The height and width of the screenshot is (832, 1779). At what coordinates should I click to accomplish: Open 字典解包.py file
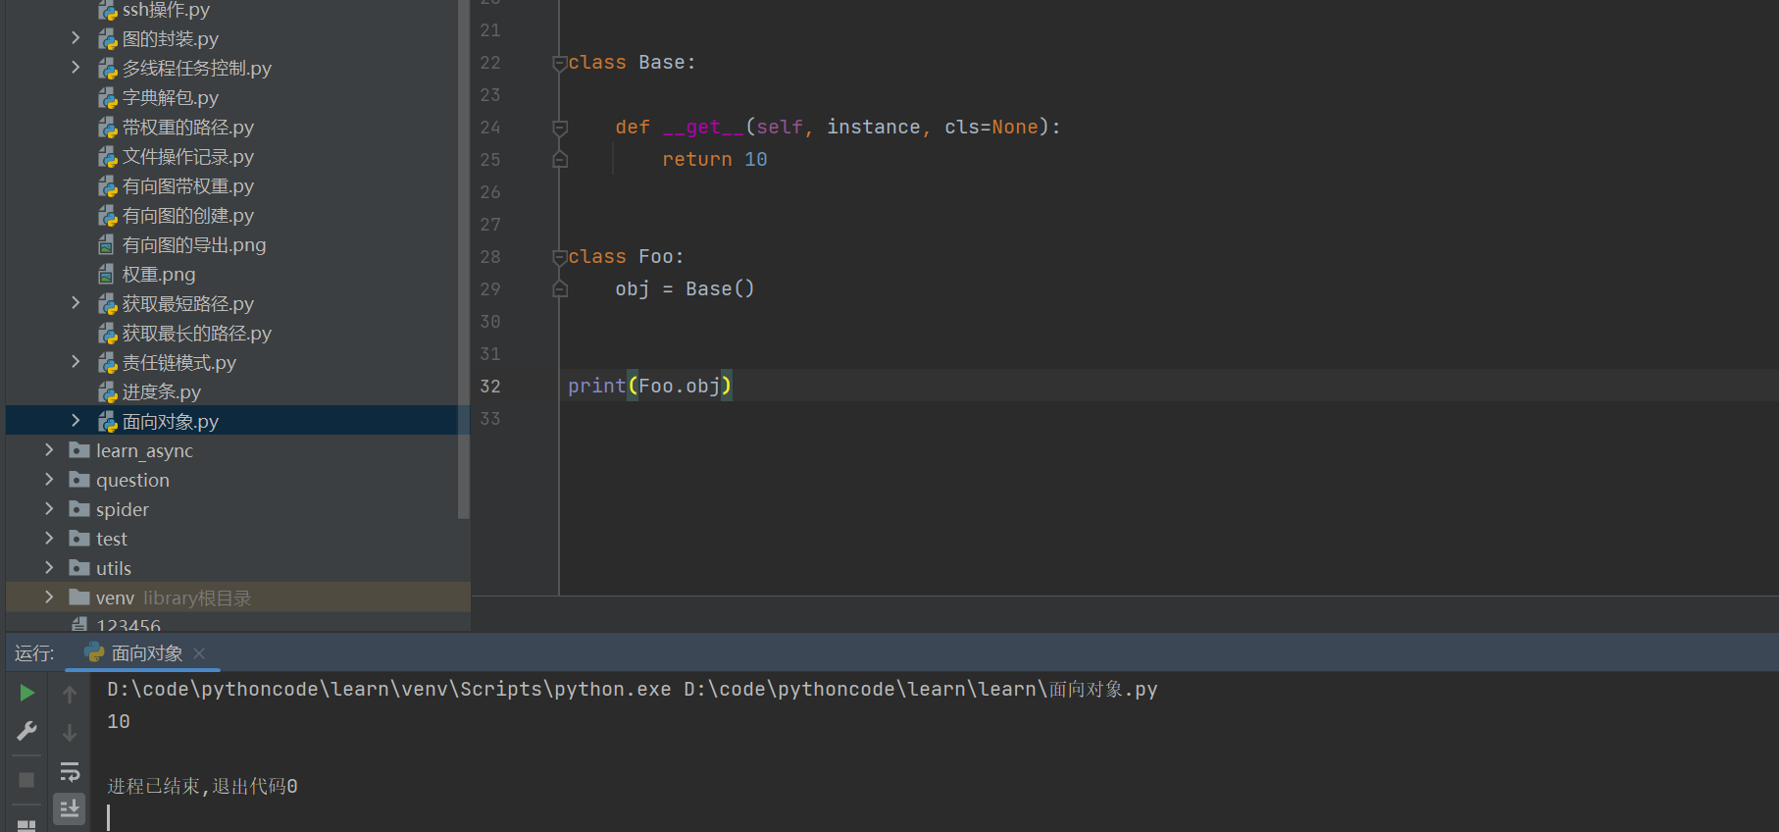pos(170,97)
